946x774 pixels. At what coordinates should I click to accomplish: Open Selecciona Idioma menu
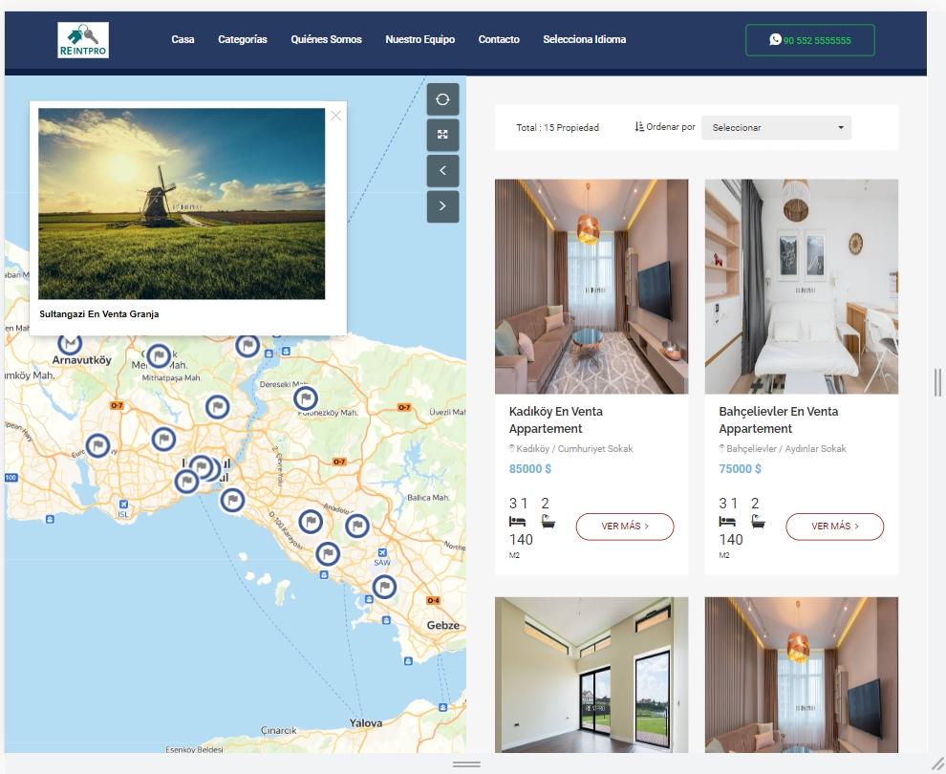point(585,39)
